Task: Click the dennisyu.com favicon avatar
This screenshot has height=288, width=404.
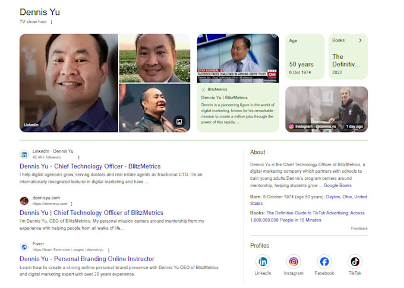Action: click(24, 201)
